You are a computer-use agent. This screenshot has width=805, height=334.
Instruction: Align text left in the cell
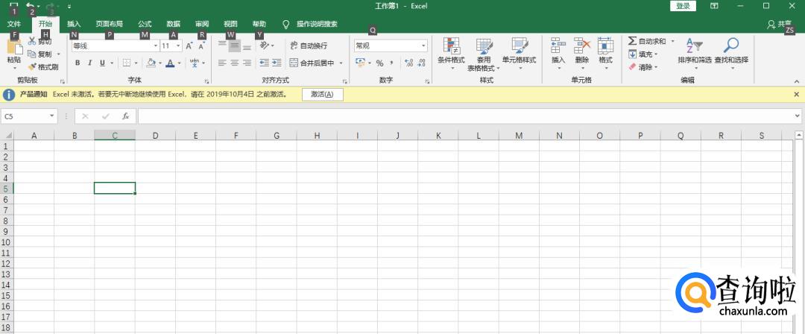222,63
